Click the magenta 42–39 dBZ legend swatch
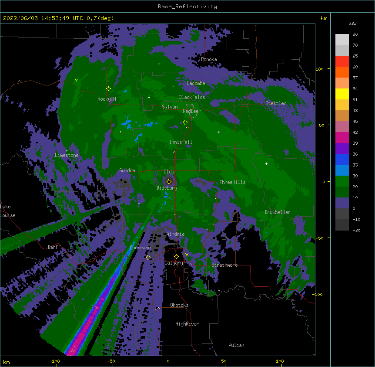The height and width of the screenshot is (367, 375). coord(342,137)
